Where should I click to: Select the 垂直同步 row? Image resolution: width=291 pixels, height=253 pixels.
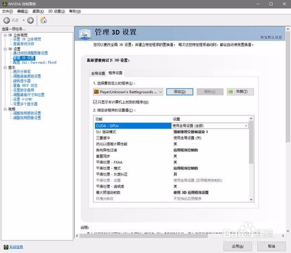click(172, 156)
